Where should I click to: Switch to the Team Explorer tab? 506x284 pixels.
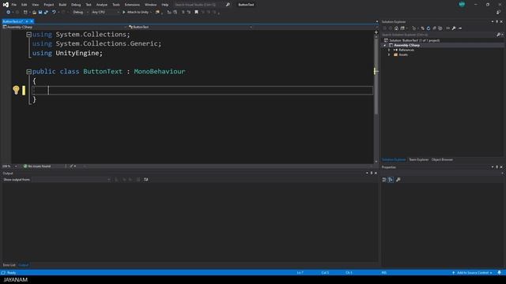click(418, 159)
